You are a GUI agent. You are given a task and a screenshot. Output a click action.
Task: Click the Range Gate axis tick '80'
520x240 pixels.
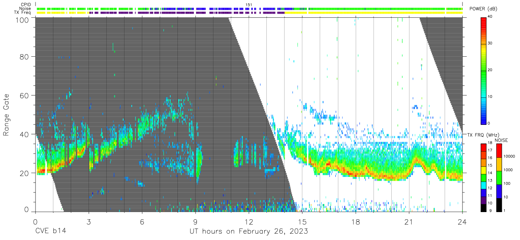click(25, 56)
